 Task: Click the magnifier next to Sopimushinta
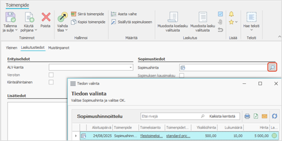pos(272,68)
